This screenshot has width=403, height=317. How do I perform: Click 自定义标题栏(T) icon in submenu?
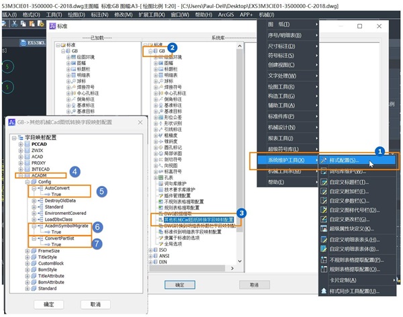pyautogui.click(x=324, y=182)
